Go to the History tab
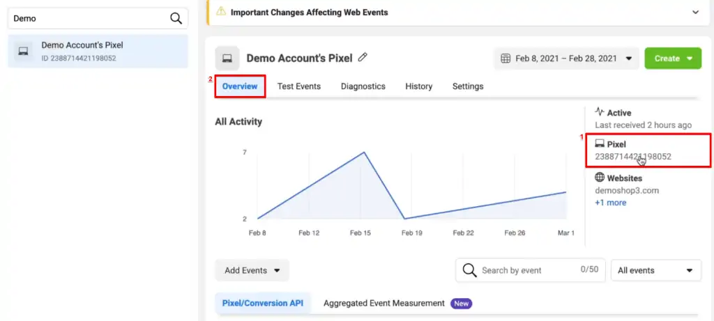Image resolution: width=714 pixels, height=321 pixels. tap(419, 86)
